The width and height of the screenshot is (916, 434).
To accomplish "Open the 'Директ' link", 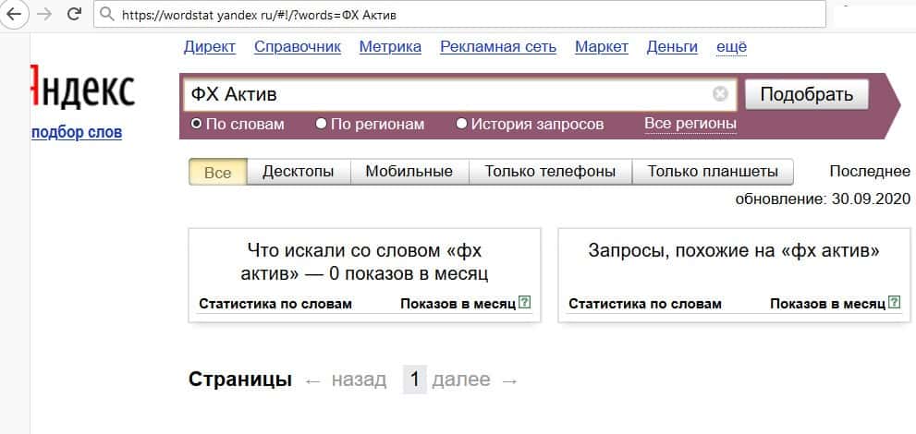I will tap(210, 47).
